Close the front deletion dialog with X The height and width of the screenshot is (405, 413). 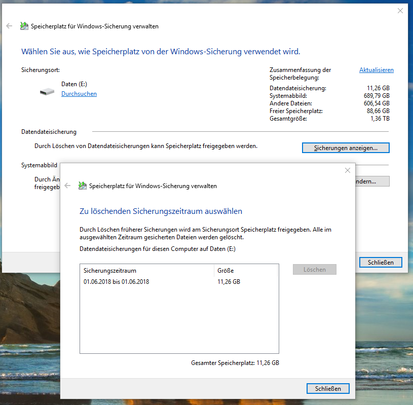(348, 170)
